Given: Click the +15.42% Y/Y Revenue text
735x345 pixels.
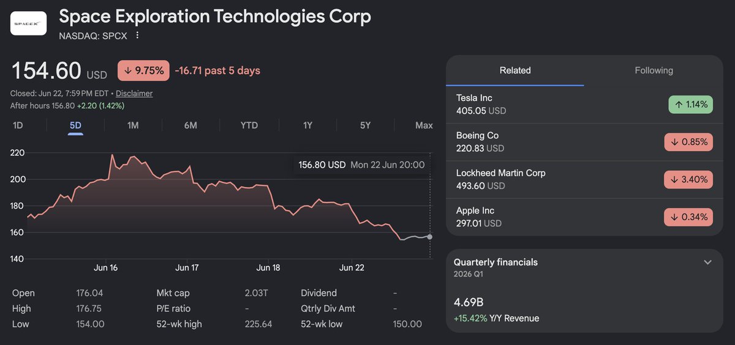Looking at the screenshot, I should pyautogui.click(x=496, y=318).
